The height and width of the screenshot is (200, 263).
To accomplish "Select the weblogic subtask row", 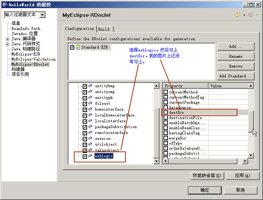I will 104,156.
